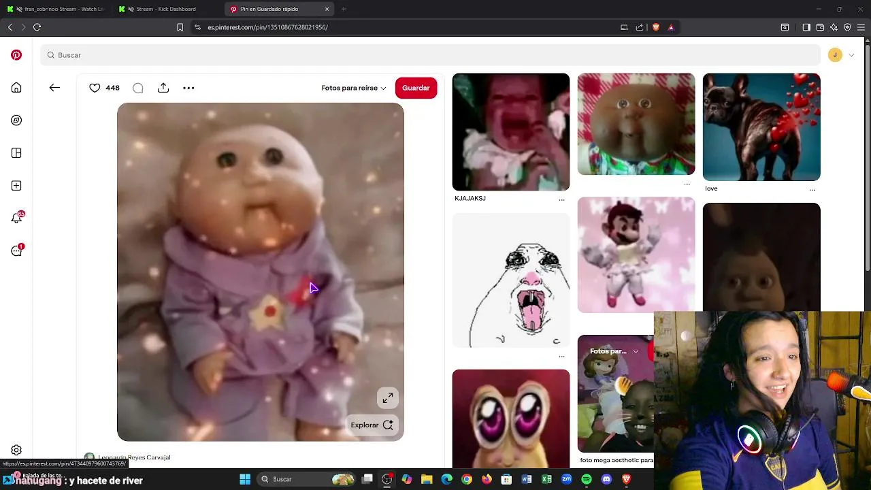871x490 pixels.
Task: Open the crying baby KJAJAKSJ pin thumbnail
Action: (x=511, y=132)
